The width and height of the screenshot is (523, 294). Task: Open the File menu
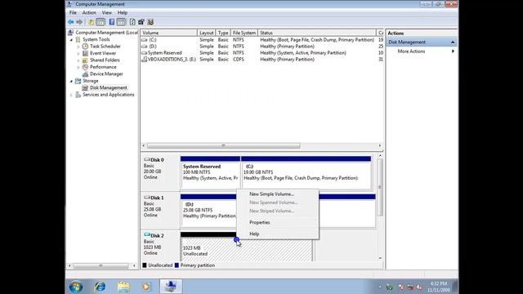tap(73, 13)
